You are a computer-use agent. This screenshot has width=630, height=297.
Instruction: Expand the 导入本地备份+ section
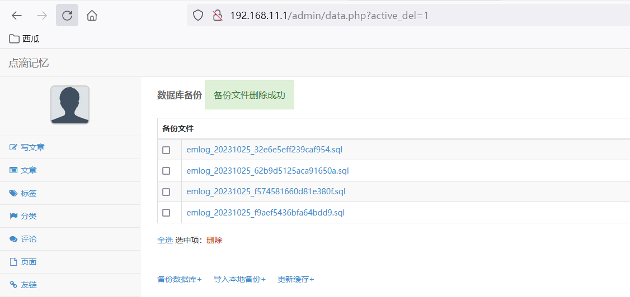coord(239,279)
